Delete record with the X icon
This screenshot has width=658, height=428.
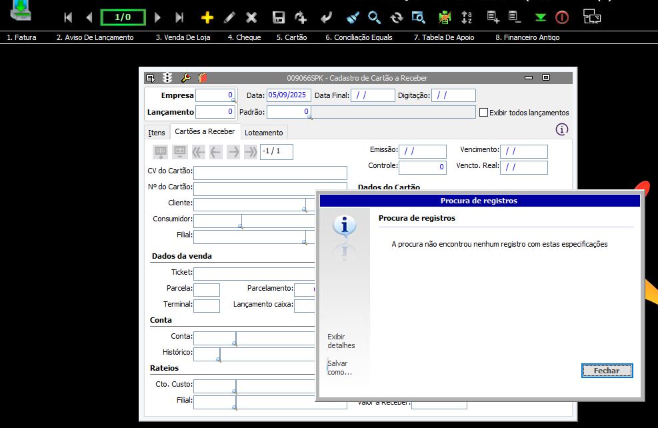251,17
